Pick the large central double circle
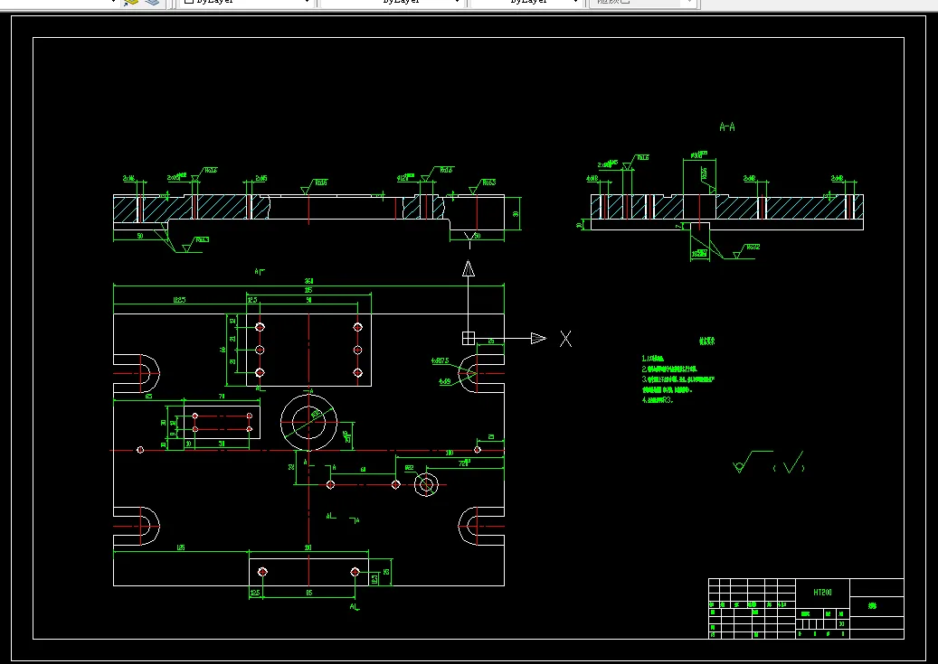Viewport: 938px width, 664px height. pos(308,422)
